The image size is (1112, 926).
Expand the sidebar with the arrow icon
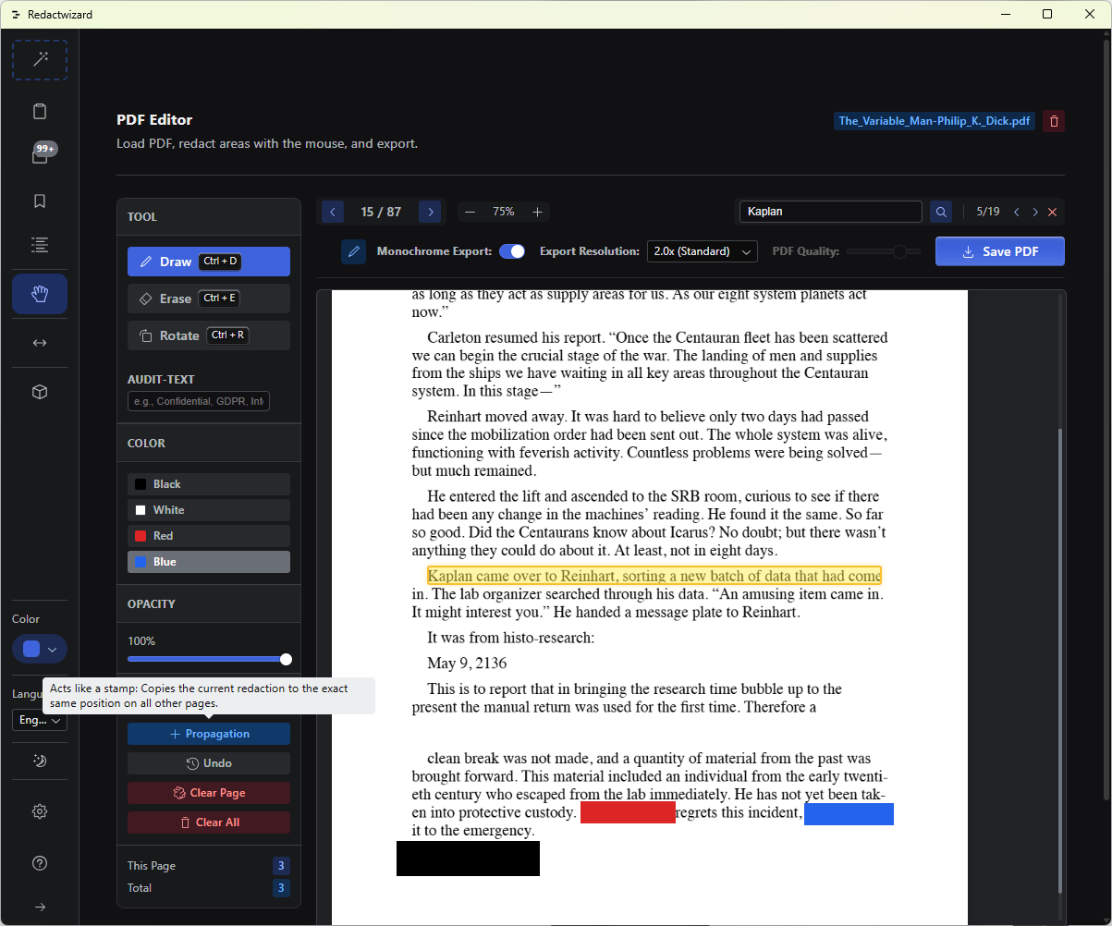pos(40,907)
